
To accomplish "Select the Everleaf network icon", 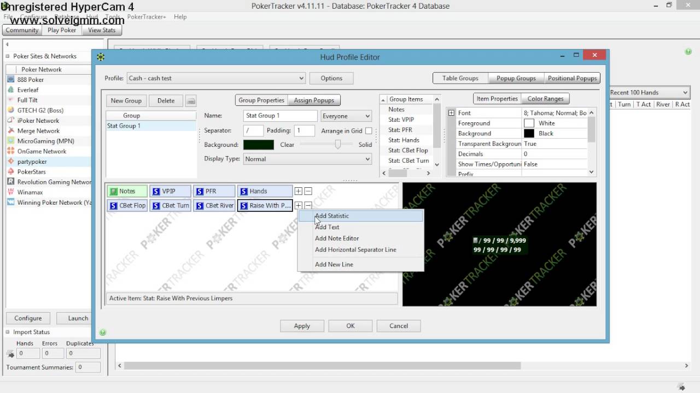I will (11, 90).
